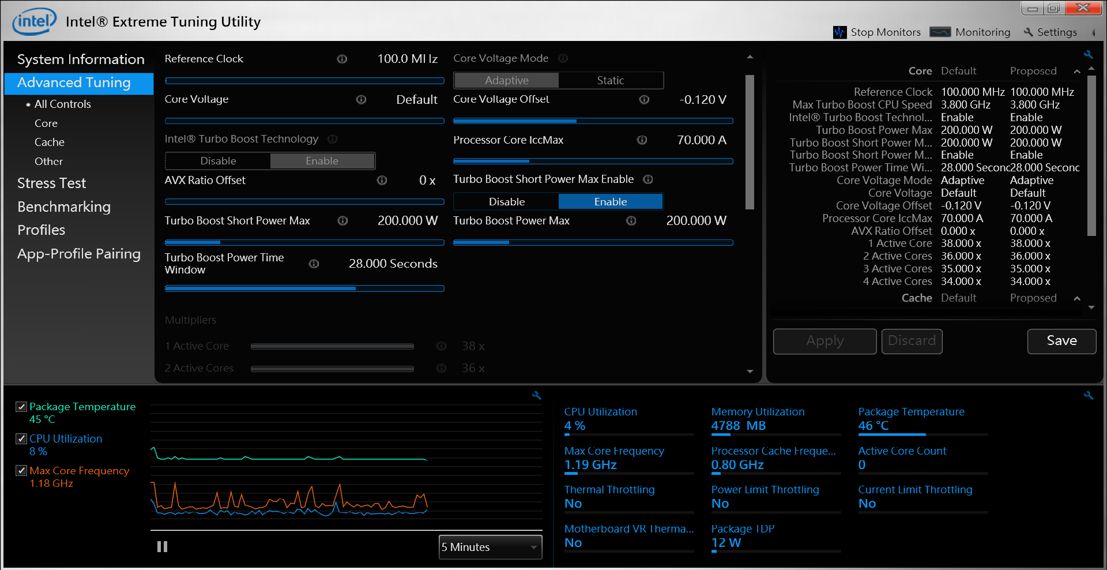Pause the monitoring graph
The width and height of the screenshot is (1107, 570).
[163, 546]
